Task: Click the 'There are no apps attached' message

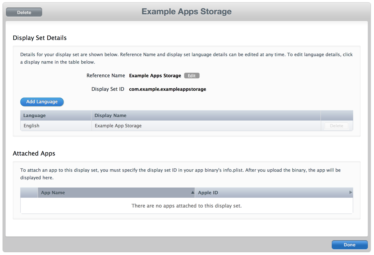Action: click(x=186, y=206)
